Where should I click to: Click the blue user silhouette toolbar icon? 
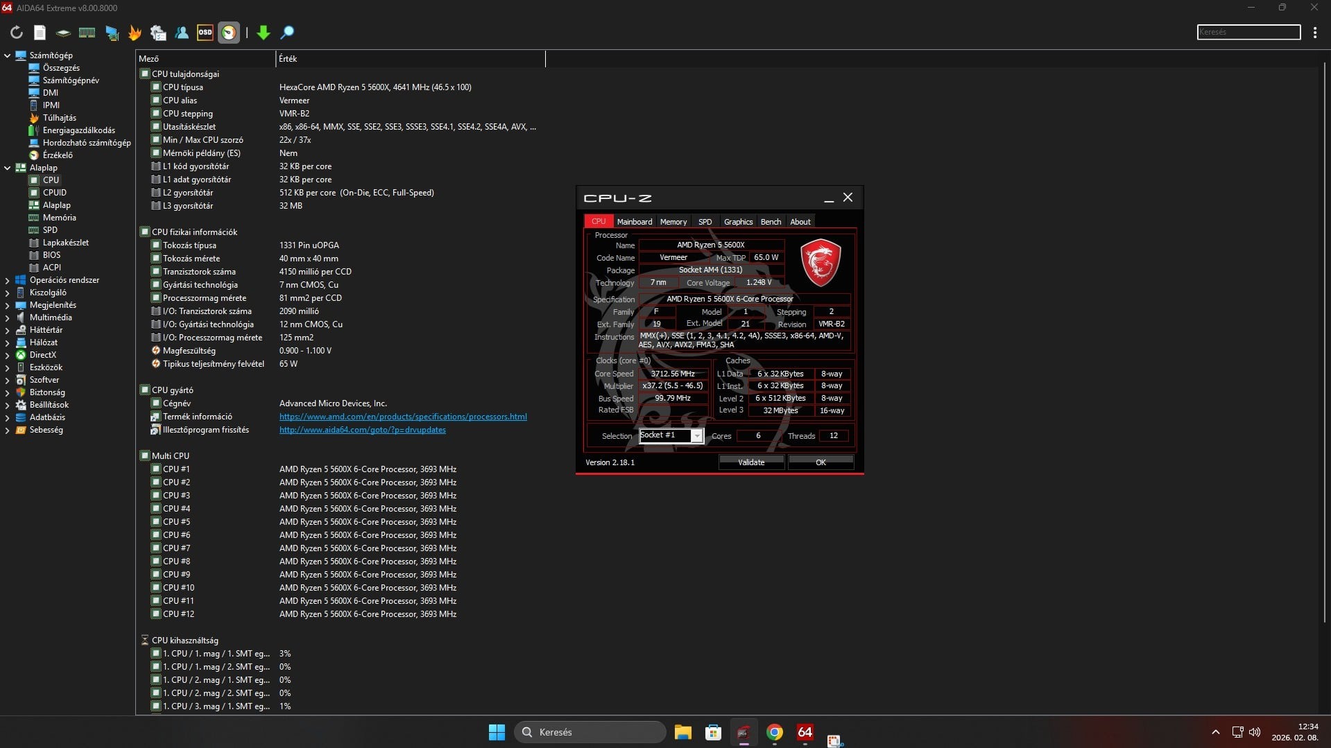[x=182, y=33]
